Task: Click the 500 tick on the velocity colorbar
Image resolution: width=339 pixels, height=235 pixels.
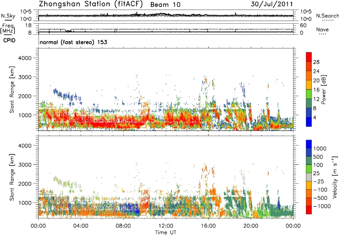Action: pos(318,157)
